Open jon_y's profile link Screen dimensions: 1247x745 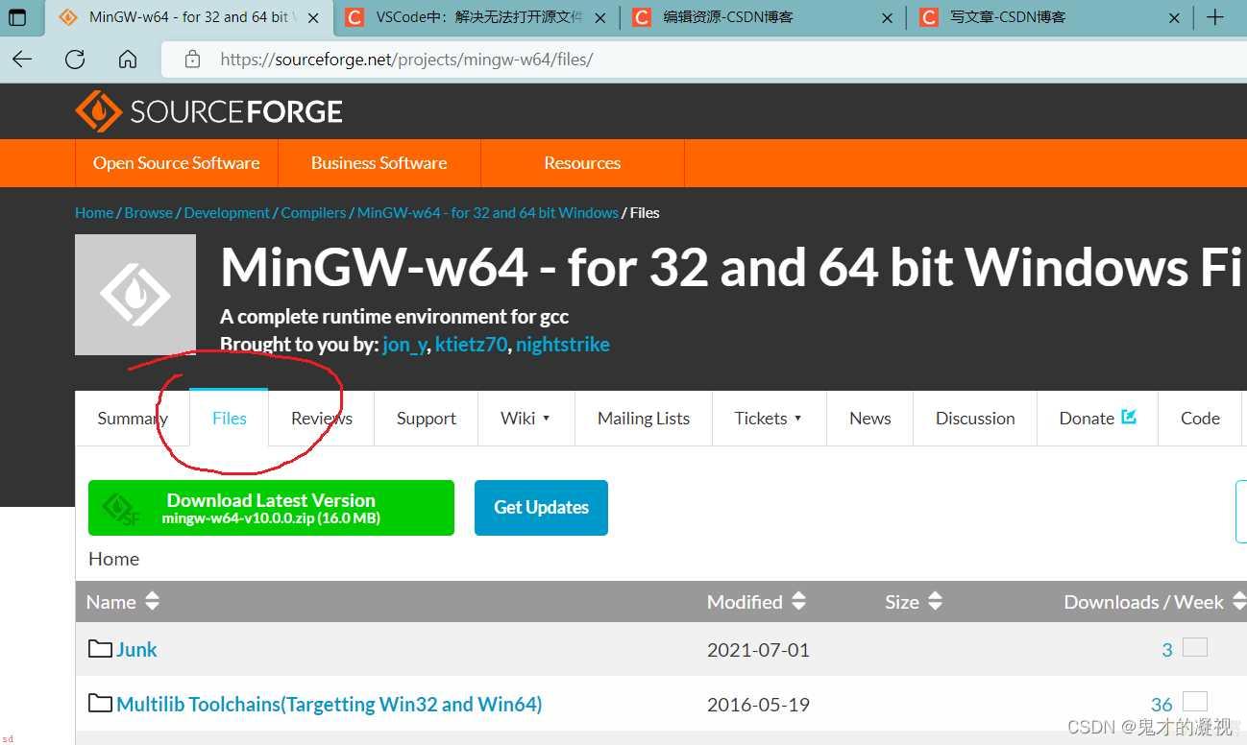coord(404,345)
